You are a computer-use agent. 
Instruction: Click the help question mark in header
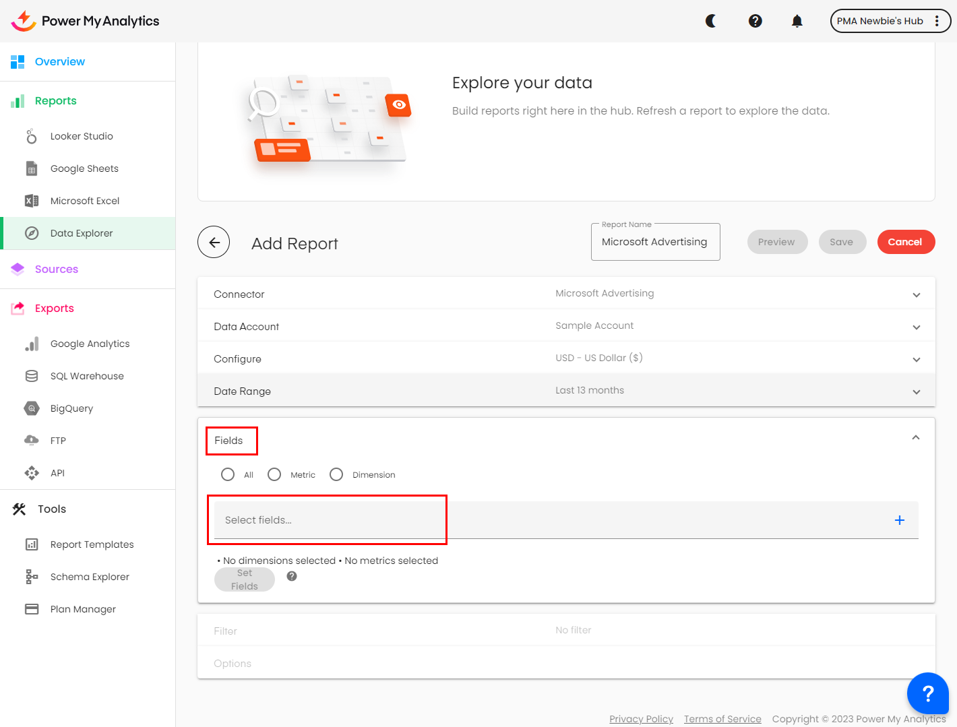755,21
